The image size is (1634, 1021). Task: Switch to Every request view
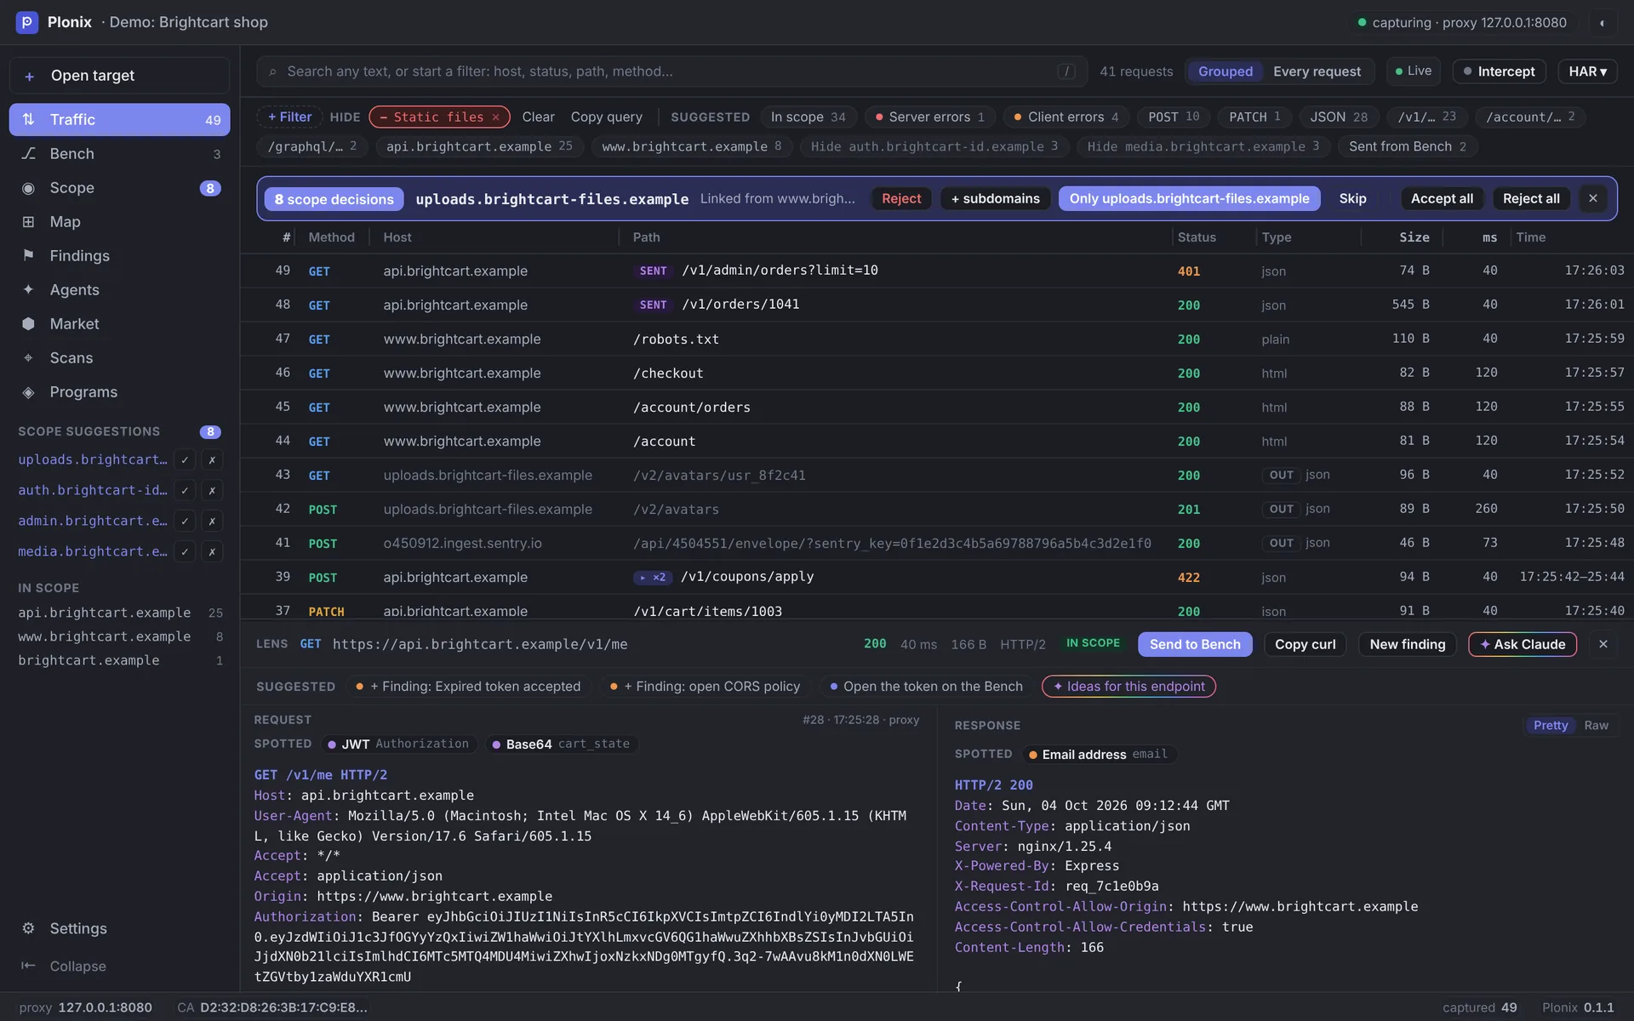click(x=1317, y=71)
